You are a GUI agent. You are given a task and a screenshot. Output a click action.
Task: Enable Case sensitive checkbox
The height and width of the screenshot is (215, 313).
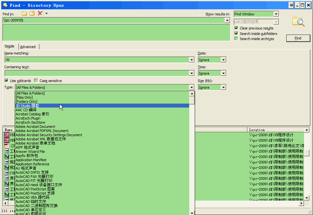point(36,81)
